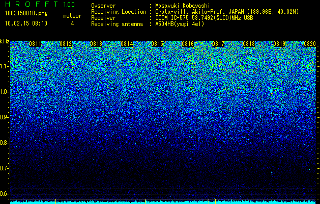Click the 0819 time label

click(279, 44)
